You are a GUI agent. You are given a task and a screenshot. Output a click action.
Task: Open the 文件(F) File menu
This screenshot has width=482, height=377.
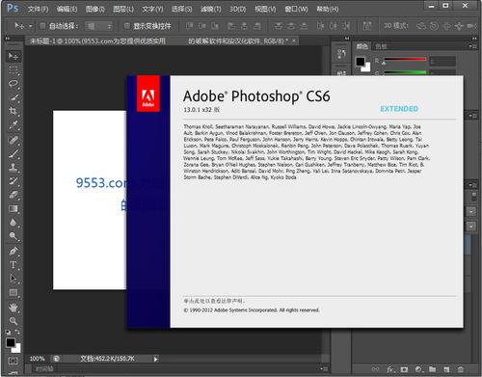pos(38,9)
